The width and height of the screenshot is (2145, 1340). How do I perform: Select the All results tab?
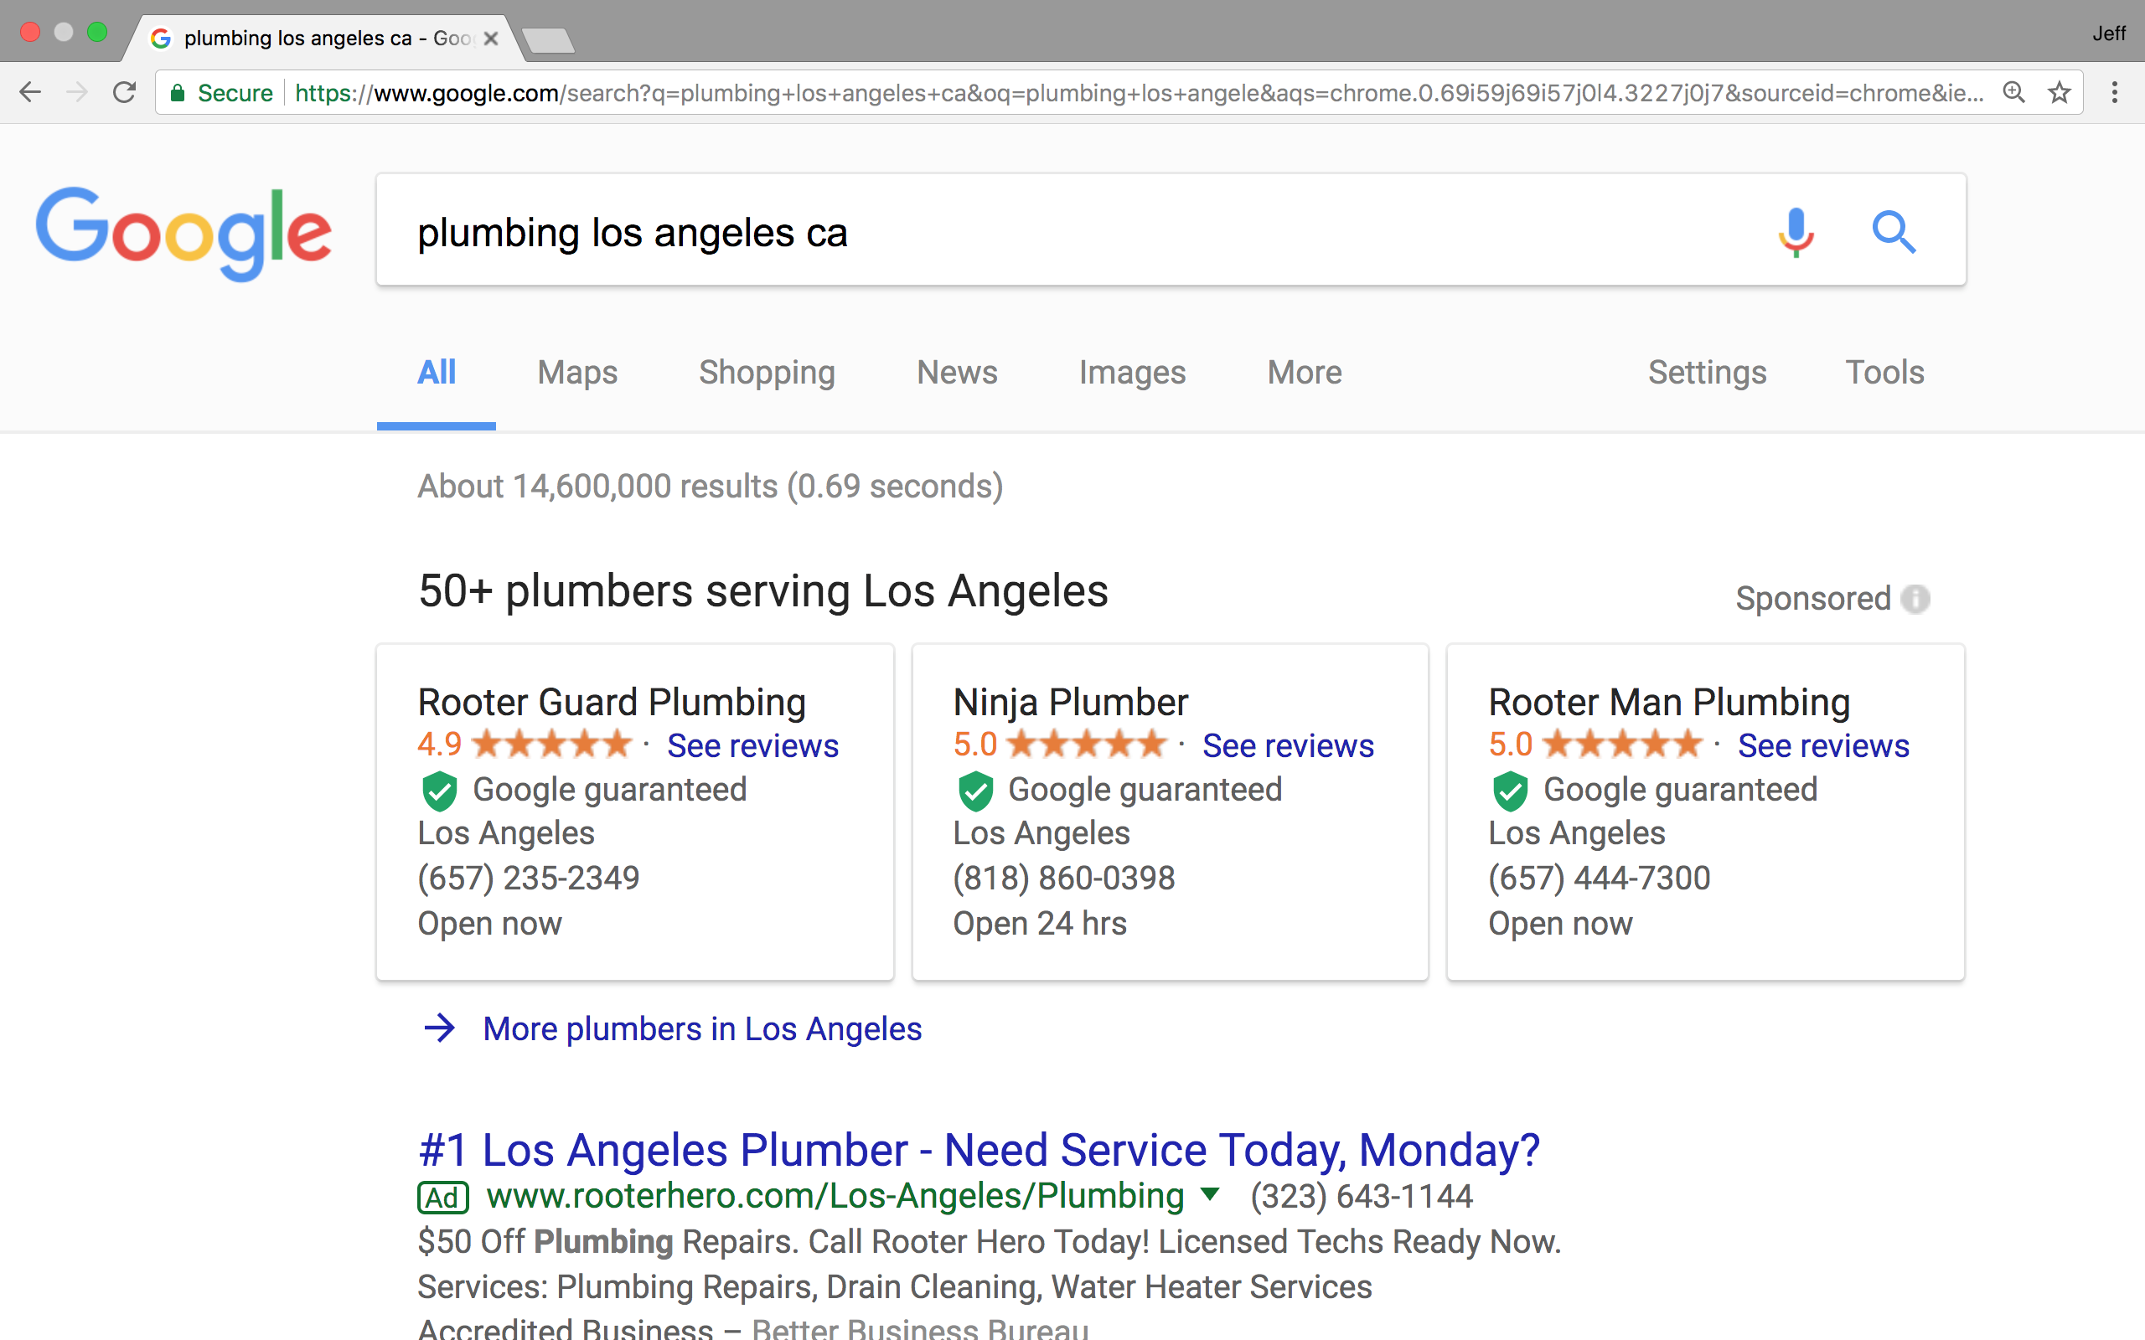436,372
